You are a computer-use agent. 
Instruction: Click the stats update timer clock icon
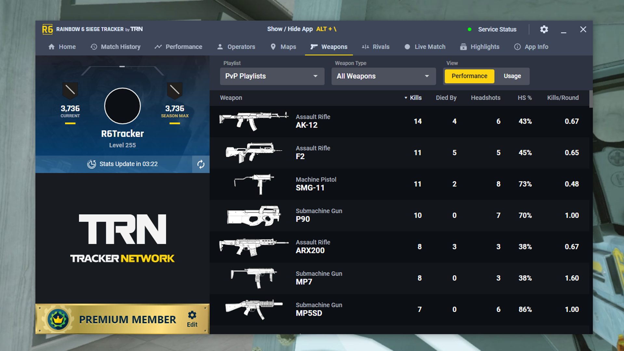[x=92, y=164]
